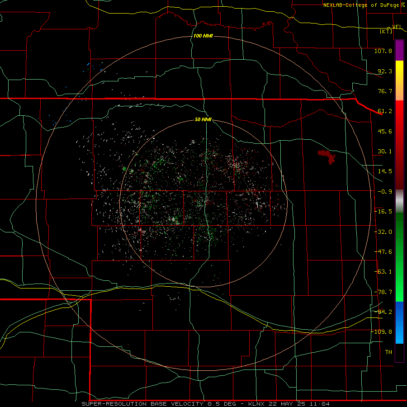Viewport: 407px width, 407px height.
Task: Pick the red segment of the color bar
Action: click(399, 145)
